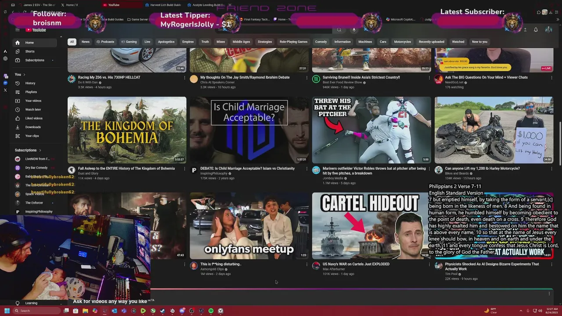Expand the Learning row chevron
562x316 pixels.
click(x=60, y=303)
